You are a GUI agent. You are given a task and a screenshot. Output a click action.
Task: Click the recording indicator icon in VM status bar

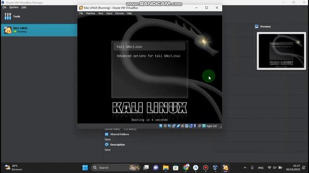point(191,126)
